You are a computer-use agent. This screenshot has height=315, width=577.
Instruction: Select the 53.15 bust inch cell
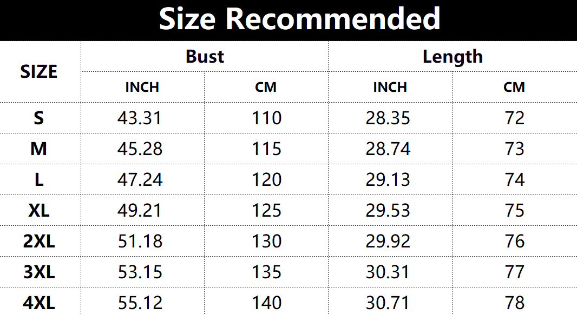[x=140, y=272]
